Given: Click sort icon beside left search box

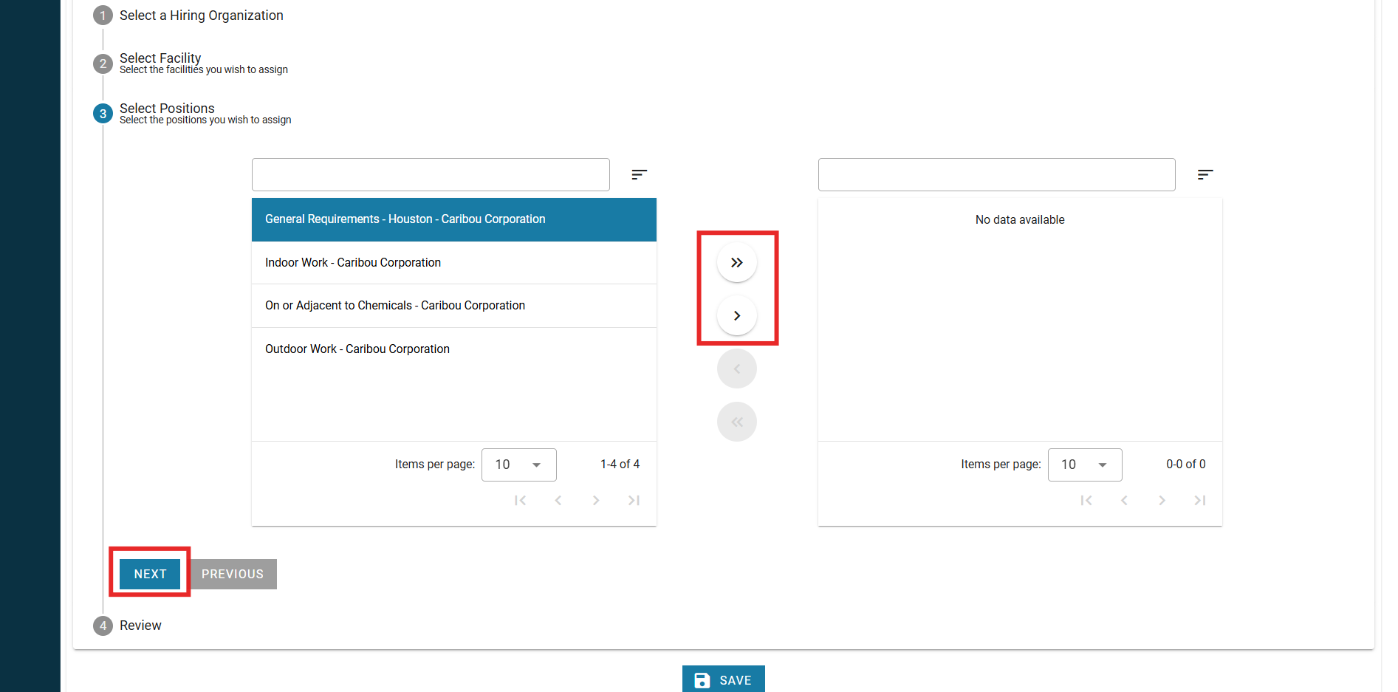Looking at the screenshot, I should [x=639, y=175].
